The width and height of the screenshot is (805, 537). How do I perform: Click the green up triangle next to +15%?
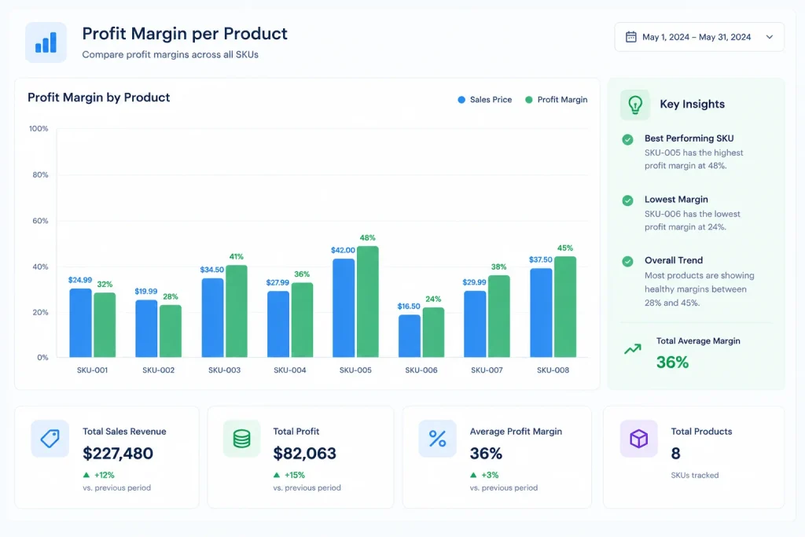(277, 475)
